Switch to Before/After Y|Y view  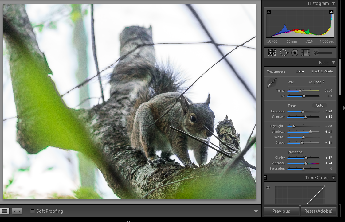click(x=17, y=211)
